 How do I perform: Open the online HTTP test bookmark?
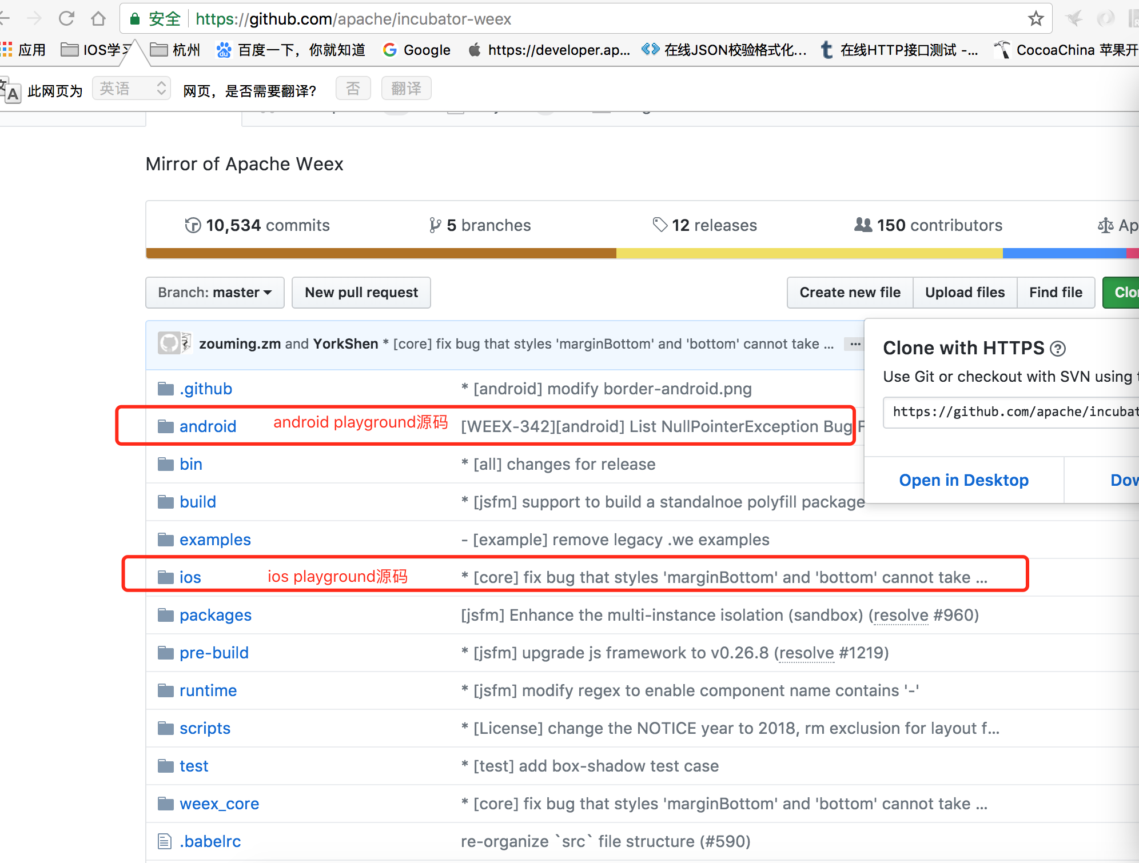[899, 50]
